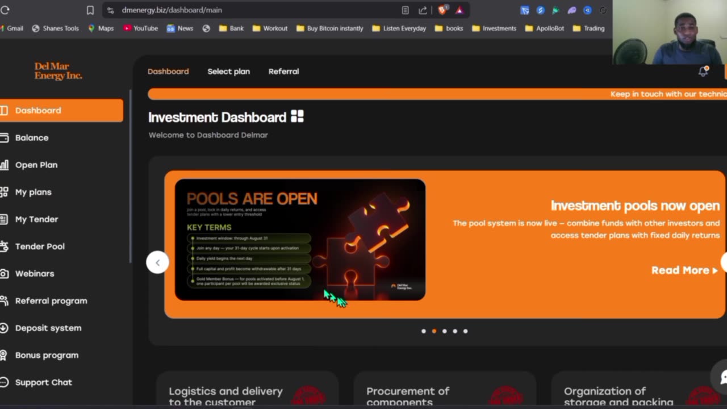Open Balance in the sidebar
727x409 pixels.
32,137
